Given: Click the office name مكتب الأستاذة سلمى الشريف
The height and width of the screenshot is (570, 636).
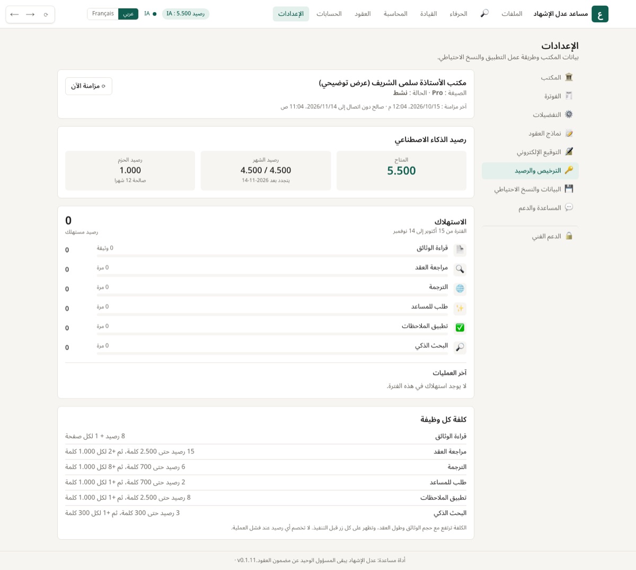Looking at the screenshot, I should coord(393,83).
